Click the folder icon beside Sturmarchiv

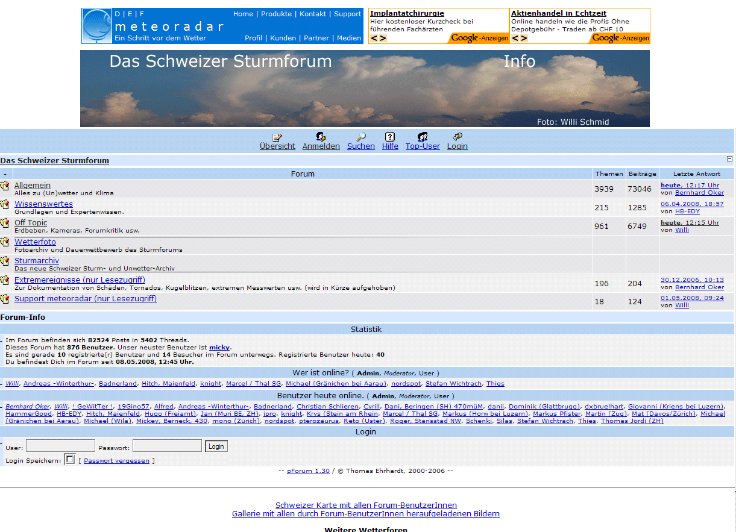[x=5, y=261]
